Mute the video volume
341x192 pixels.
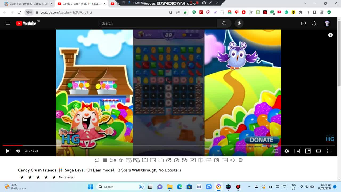(18, 151)
